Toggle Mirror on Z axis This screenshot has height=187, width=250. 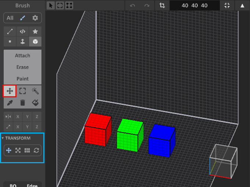click(37, 117)
